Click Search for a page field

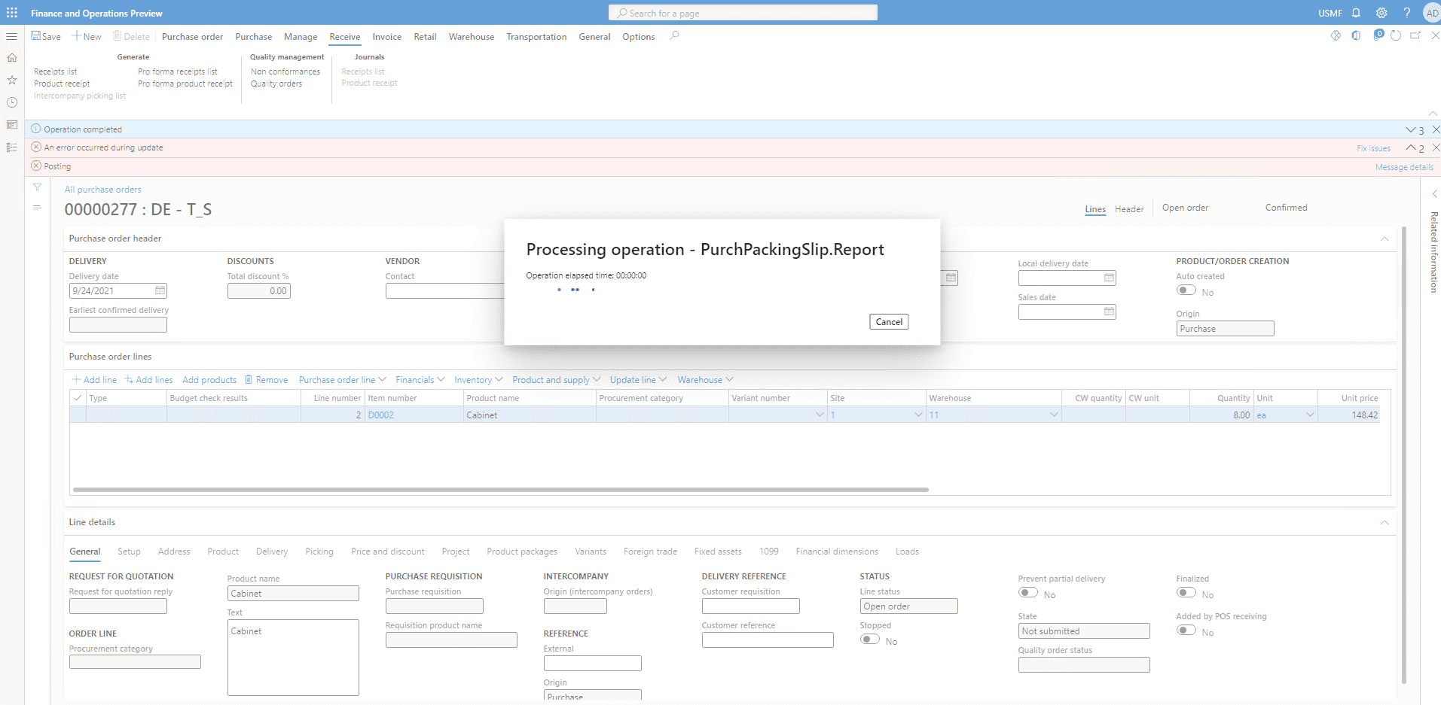pos(743,13)
